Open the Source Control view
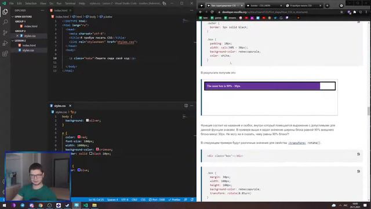371x209 pixels. point(5,33)
